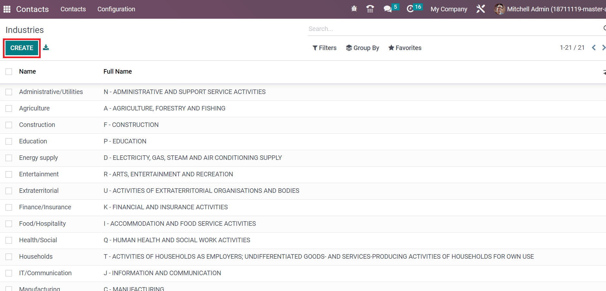
Task: Open the conversations chat icon
Action: tap(387, 9)
